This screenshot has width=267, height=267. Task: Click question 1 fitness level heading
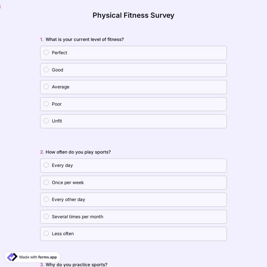(85, 40)
